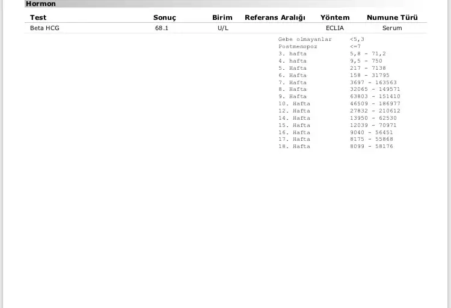Select the Serum sample type

coord(392,28)
